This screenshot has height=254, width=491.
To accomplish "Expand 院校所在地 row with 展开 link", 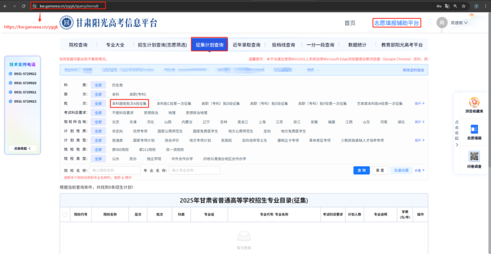I will [420, 122].
